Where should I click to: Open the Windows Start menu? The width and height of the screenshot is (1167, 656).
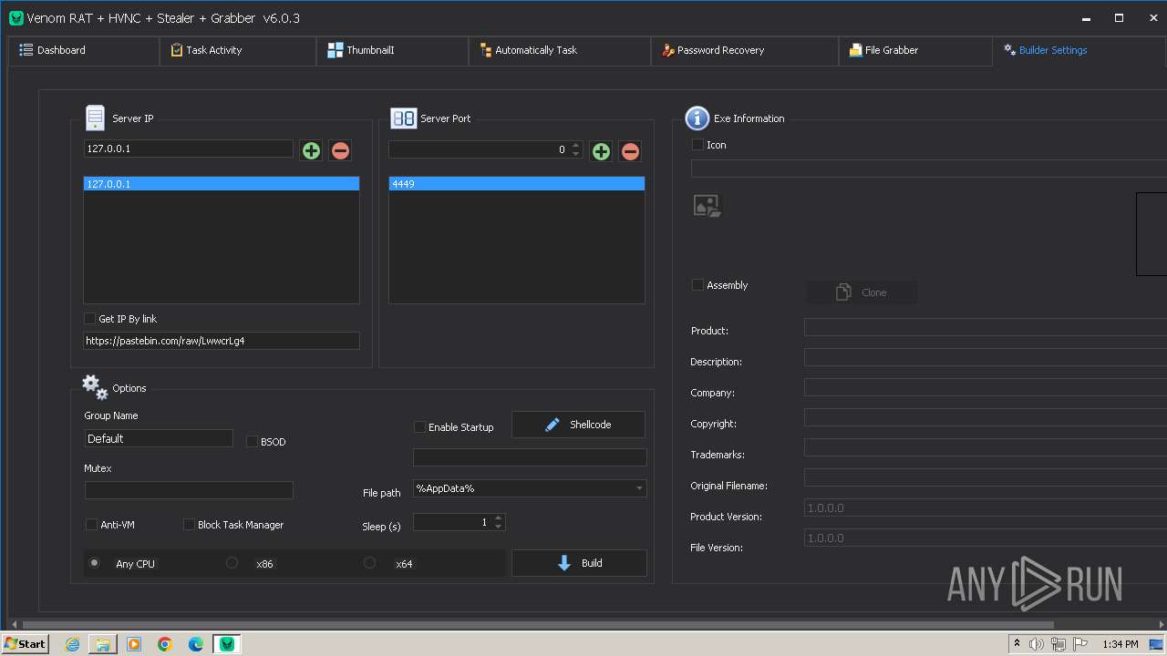(x=25, y=643)
